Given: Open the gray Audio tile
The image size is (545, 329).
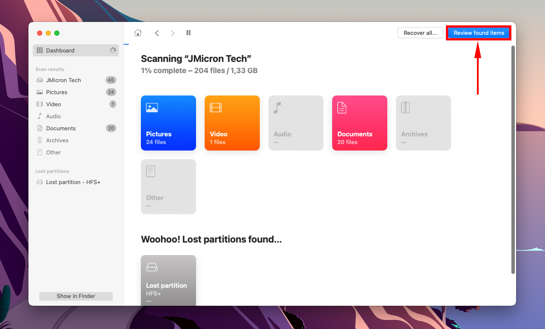Looking at the screenshot, I should (296, 123).
